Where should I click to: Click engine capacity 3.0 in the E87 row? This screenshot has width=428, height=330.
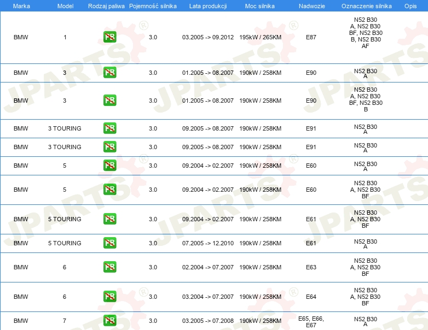click(x=153, y=37)
